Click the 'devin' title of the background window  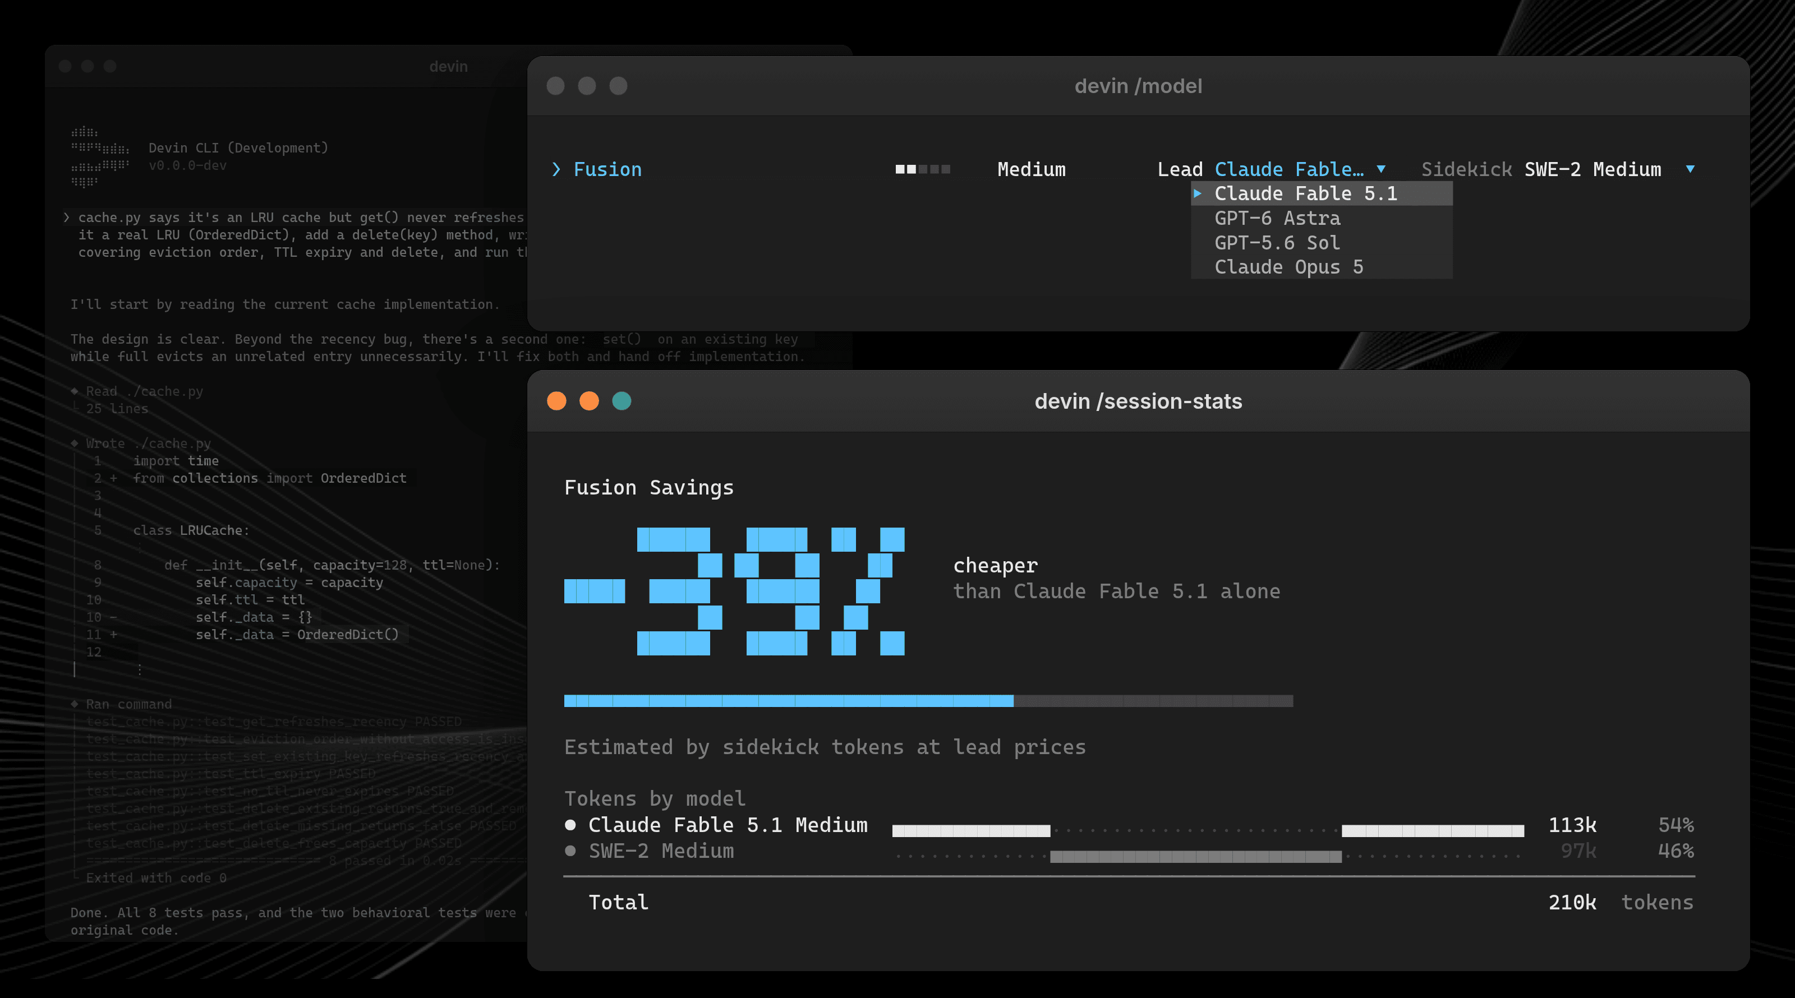click(x=448, y=66)
